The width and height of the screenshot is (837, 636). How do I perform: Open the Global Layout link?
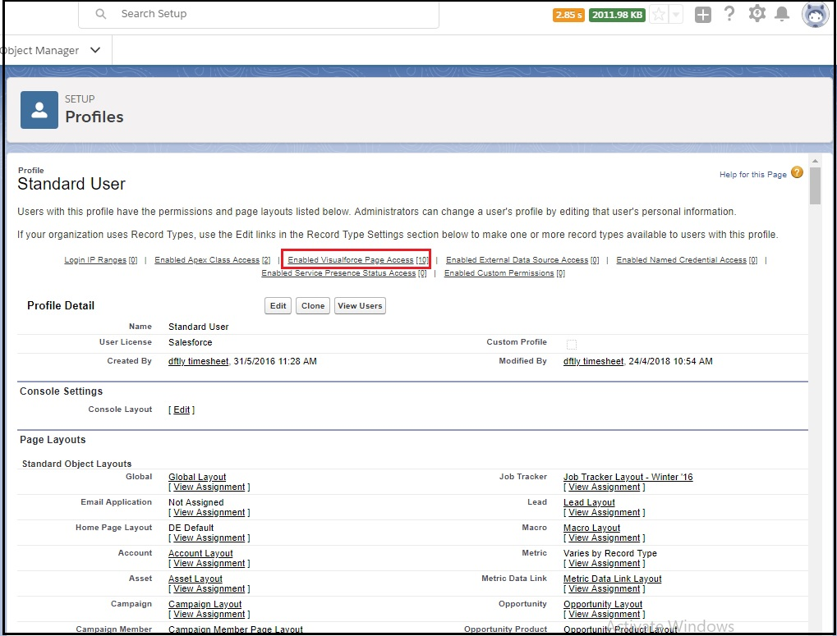pyautogui.click(x=197, y=477)
